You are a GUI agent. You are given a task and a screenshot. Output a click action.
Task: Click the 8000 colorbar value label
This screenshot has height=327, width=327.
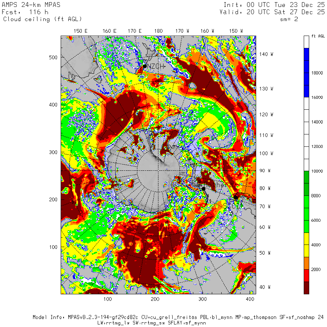pos(316,195)
